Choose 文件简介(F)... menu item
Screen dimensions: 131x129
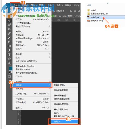click(32, 94)
